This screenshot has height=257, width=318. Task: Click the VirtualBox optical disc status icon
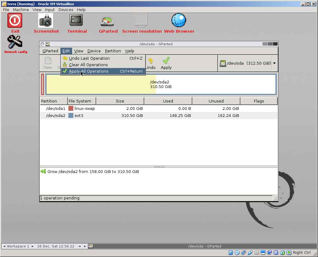(x=237, y=253)
